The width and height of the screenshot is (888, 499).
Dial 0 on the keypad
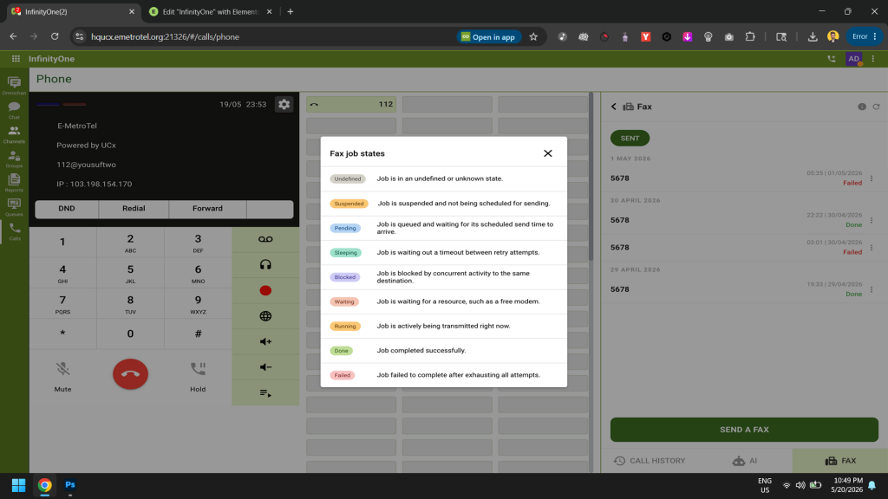pos(130,334)
